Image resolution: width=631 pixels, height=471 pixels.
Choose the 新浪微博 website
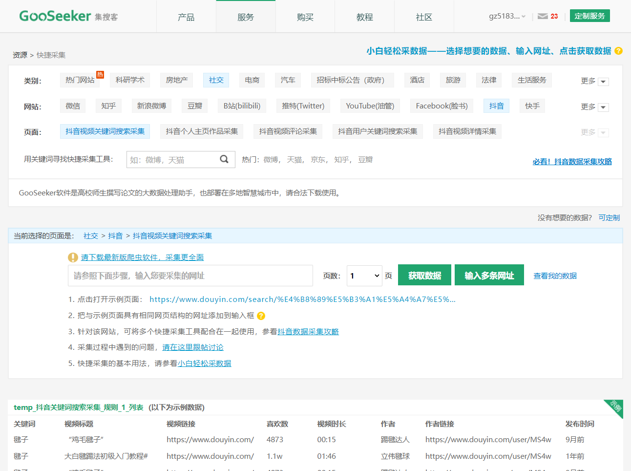coord(151,106)
